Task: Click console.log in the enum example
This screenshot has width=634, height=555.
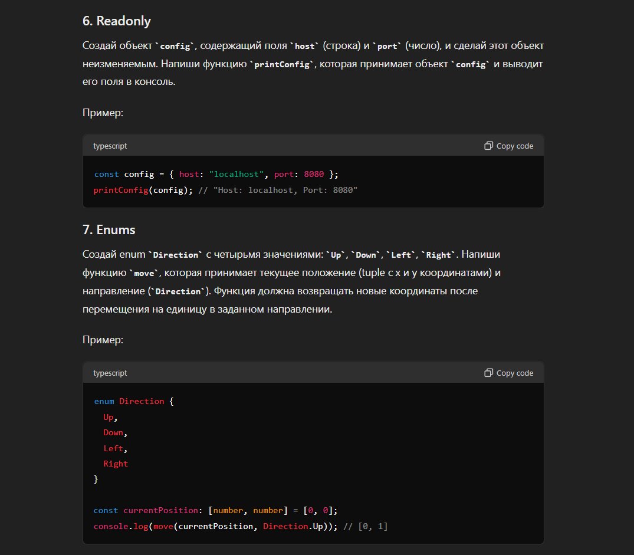Action: 120,526
